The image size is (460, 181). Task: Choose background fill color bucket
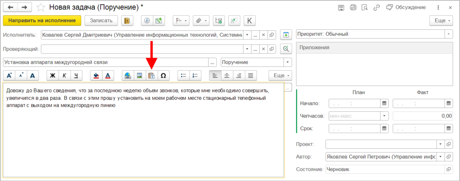pyautogui.click(x=96, y=75)
